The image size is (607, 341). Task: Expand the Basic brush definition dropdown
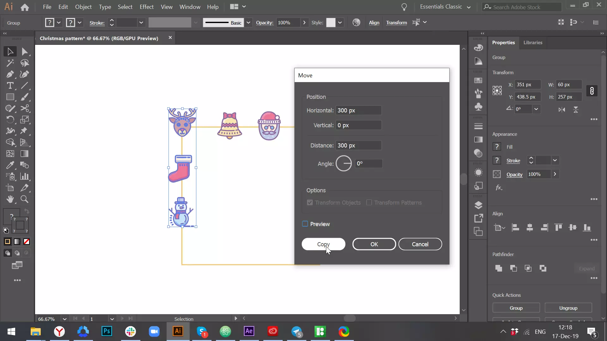[248, 22]
